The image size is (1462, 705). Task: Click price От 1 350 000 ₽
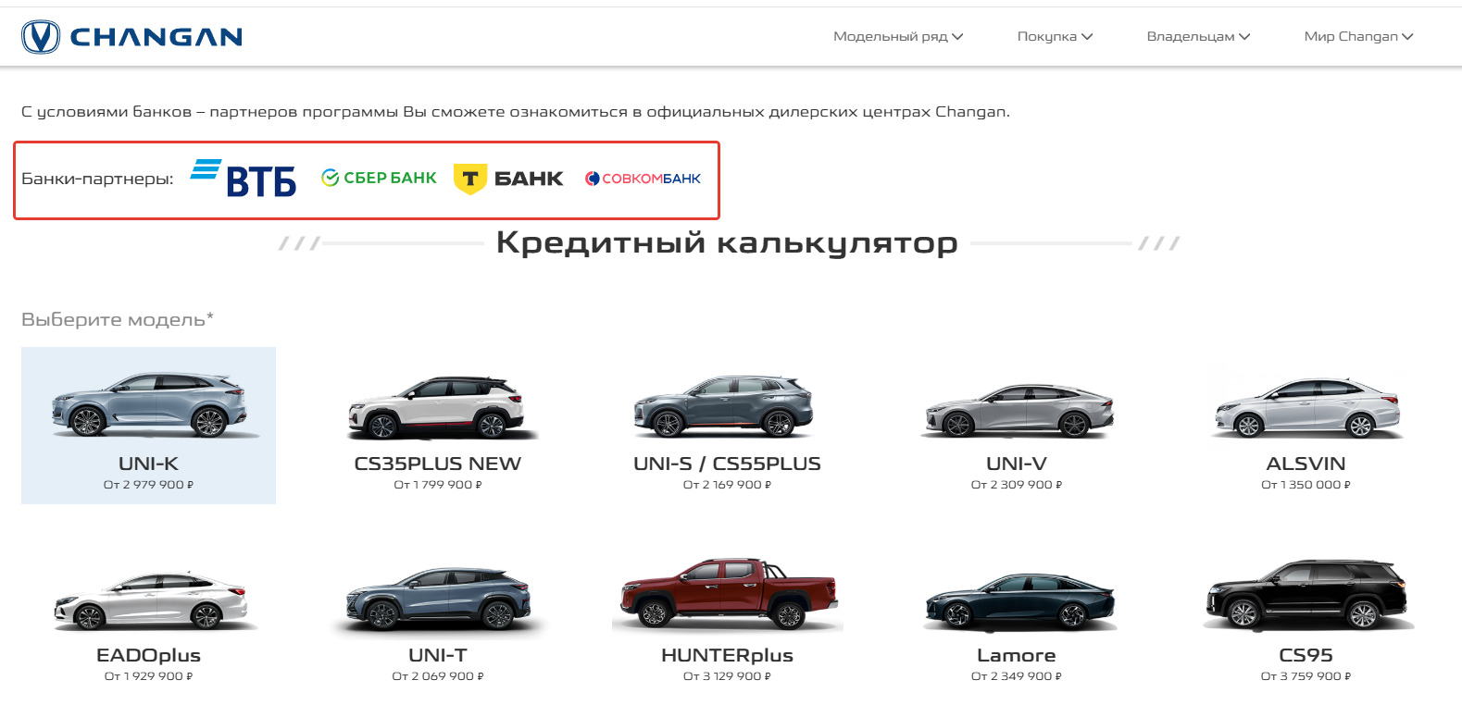(1306, 485)
